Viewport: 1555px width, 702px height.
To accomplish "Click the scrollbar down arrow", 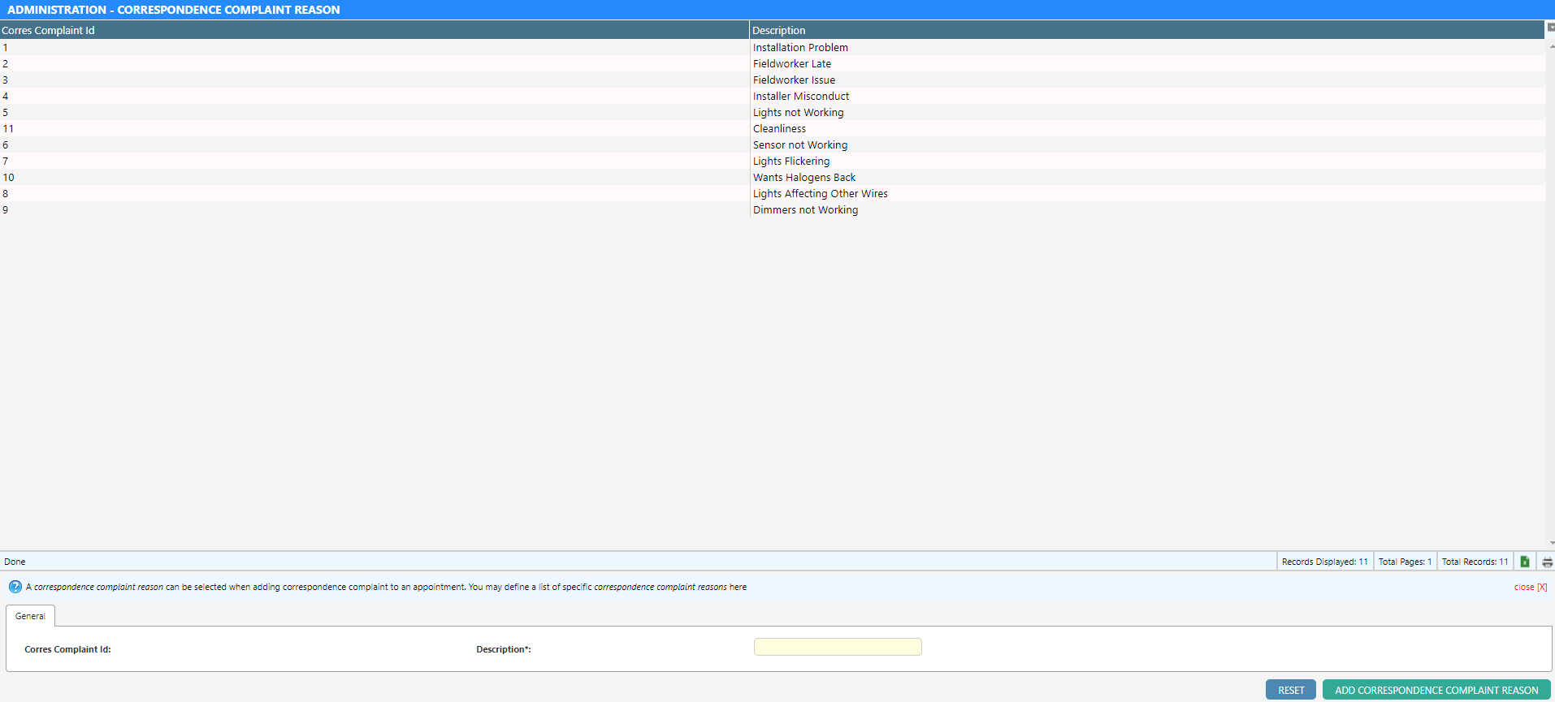I will tap(1551, 543).
